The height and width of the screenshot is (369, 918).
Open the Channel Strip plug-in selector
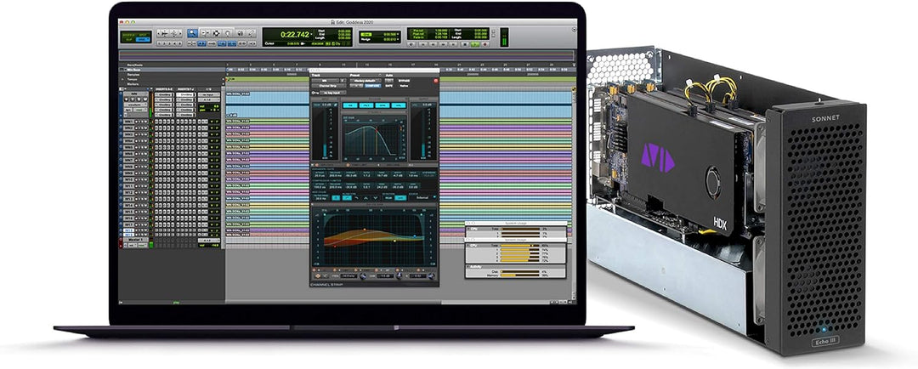tap(328, 86)
